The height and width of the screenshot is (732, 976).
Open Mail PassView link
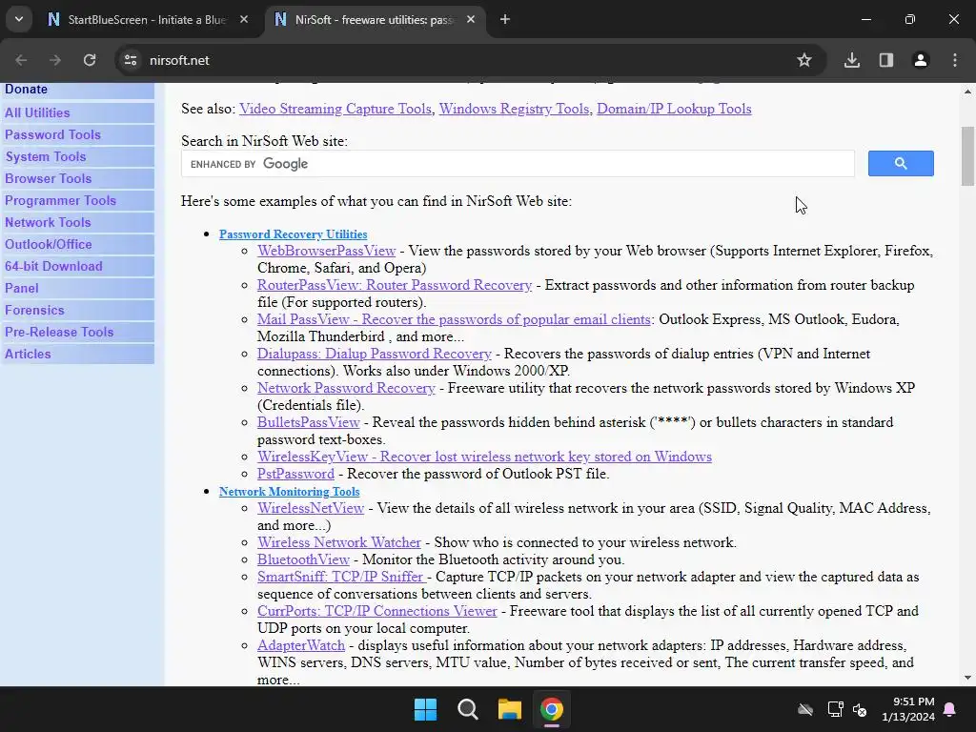[x=455, y=319]
